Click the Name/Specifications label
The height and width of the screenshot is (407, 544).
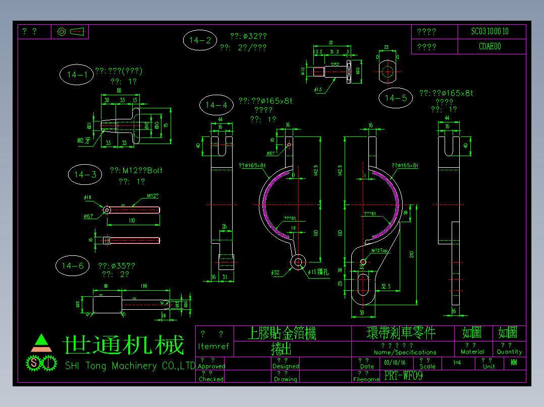(x=405, y=352)
